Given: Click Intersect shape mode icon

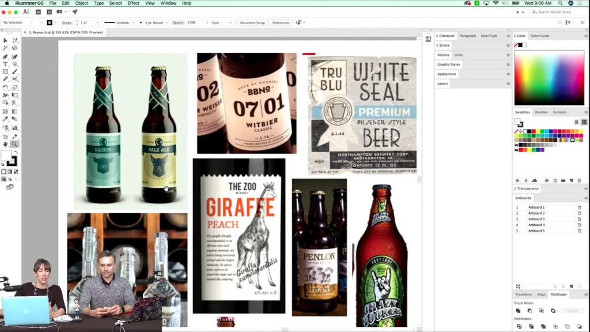Looking at the screenshot, I should pyautogui.click(x=542, y=311).
